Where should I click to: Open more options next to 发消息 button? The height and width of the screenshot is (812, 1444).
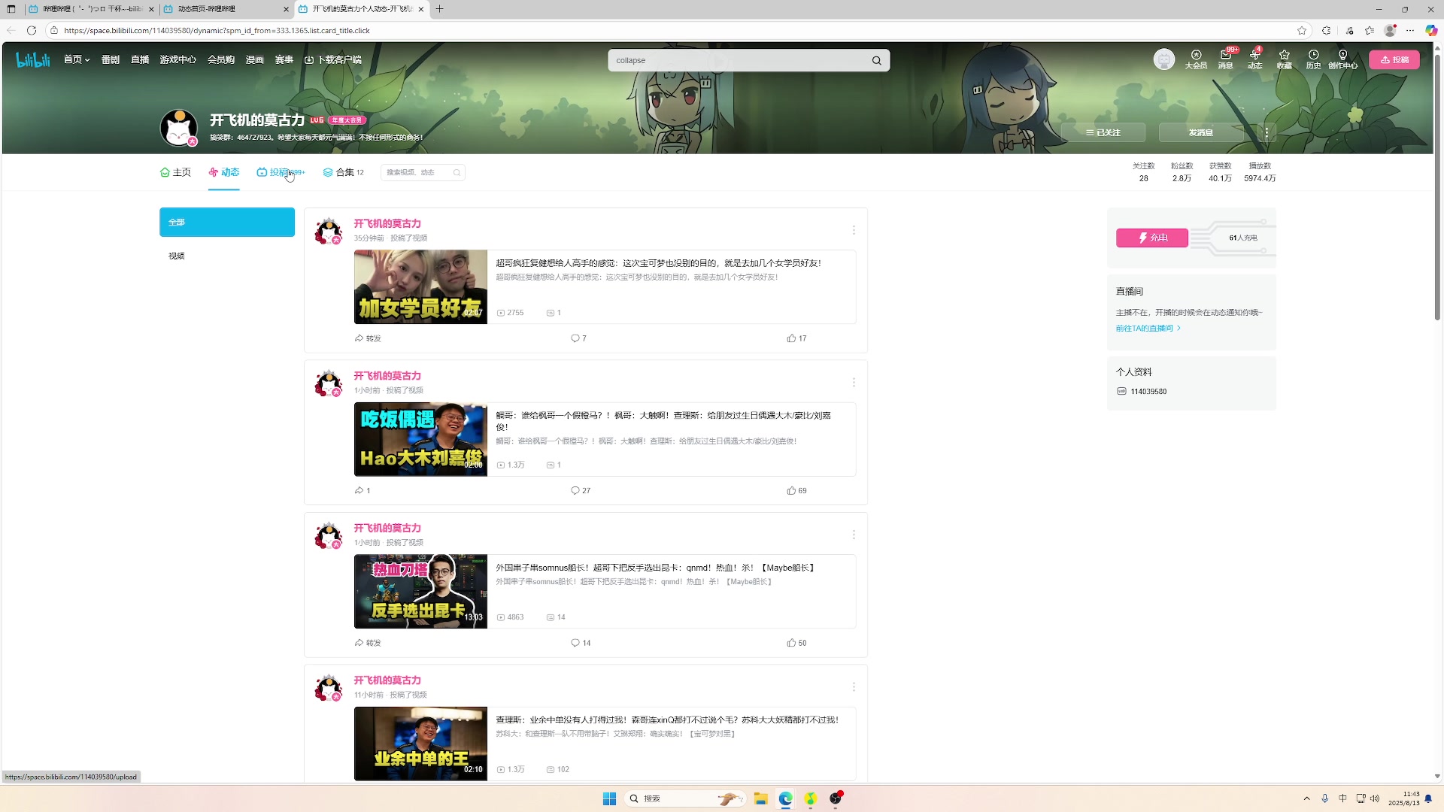point(1267,132)
